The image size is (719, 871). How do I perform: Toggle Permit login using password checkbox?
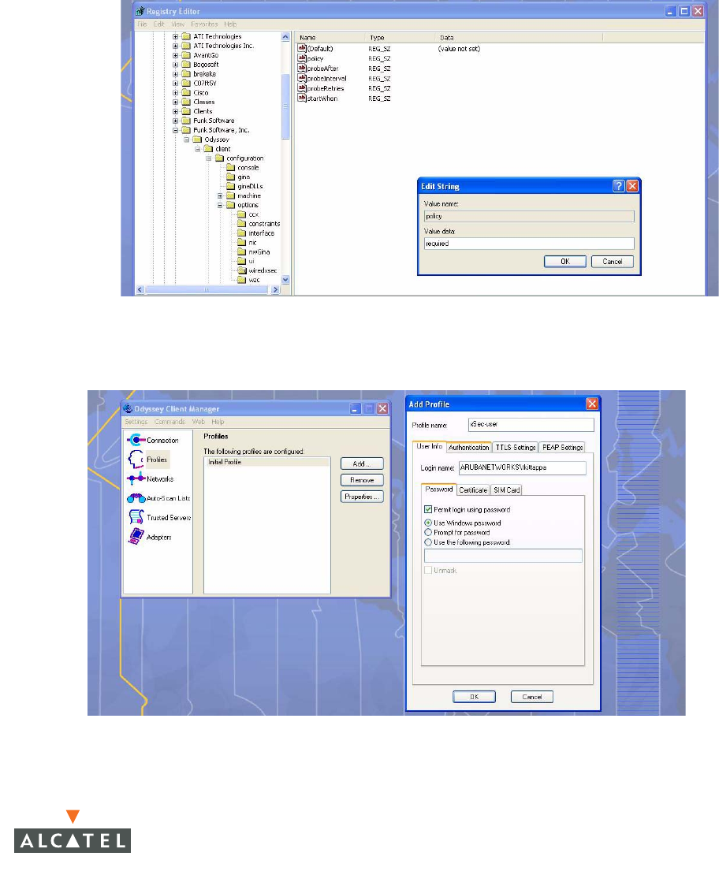[428, 509]
